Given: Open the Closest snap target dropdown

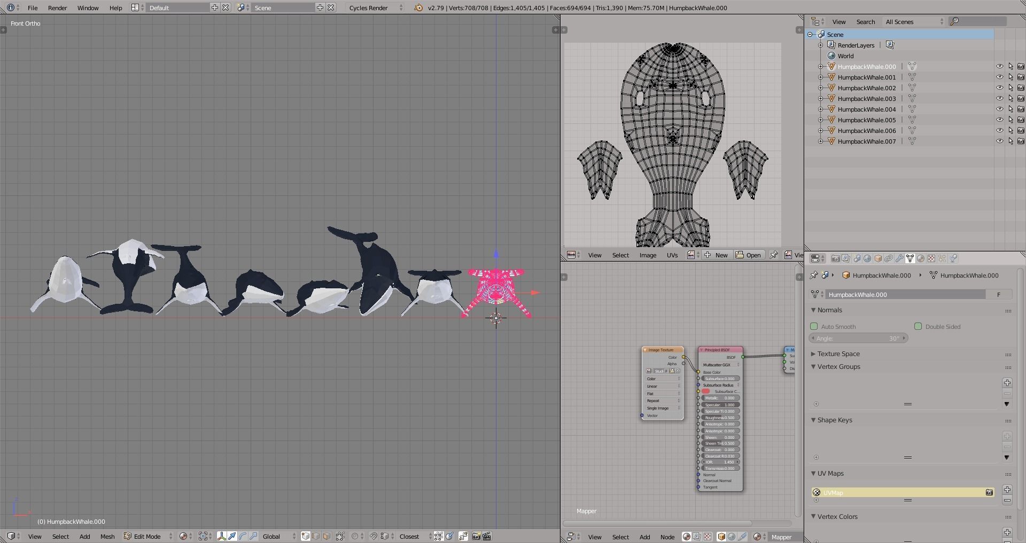Looking at the screenshot, I should click(x=415, y=536).
